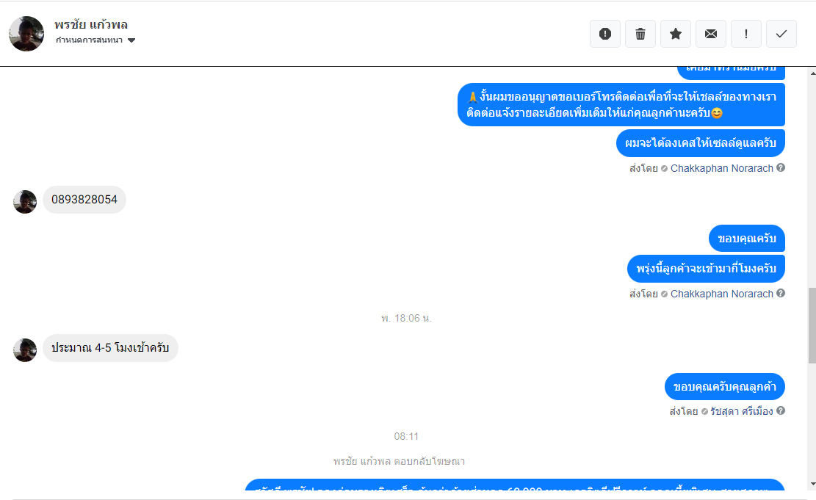The image size is (816, 500).
Task: Select phone number message 0893828054
Action: [x=84, y=199]
